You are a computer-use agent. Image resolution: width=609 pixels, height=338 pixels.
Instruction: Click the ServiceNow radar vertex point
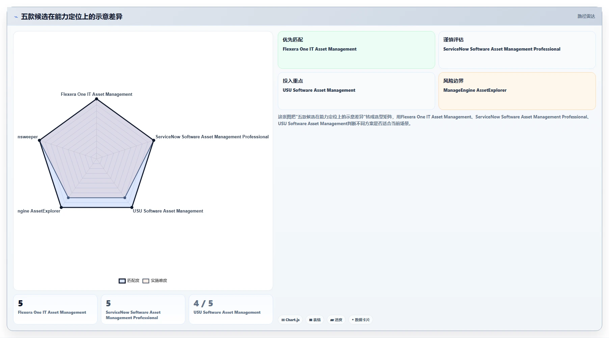154,140
